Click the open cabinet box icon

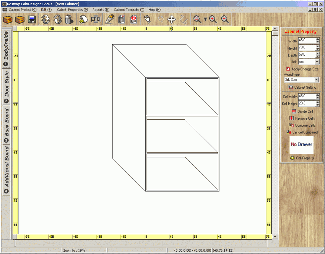point(20,20)
